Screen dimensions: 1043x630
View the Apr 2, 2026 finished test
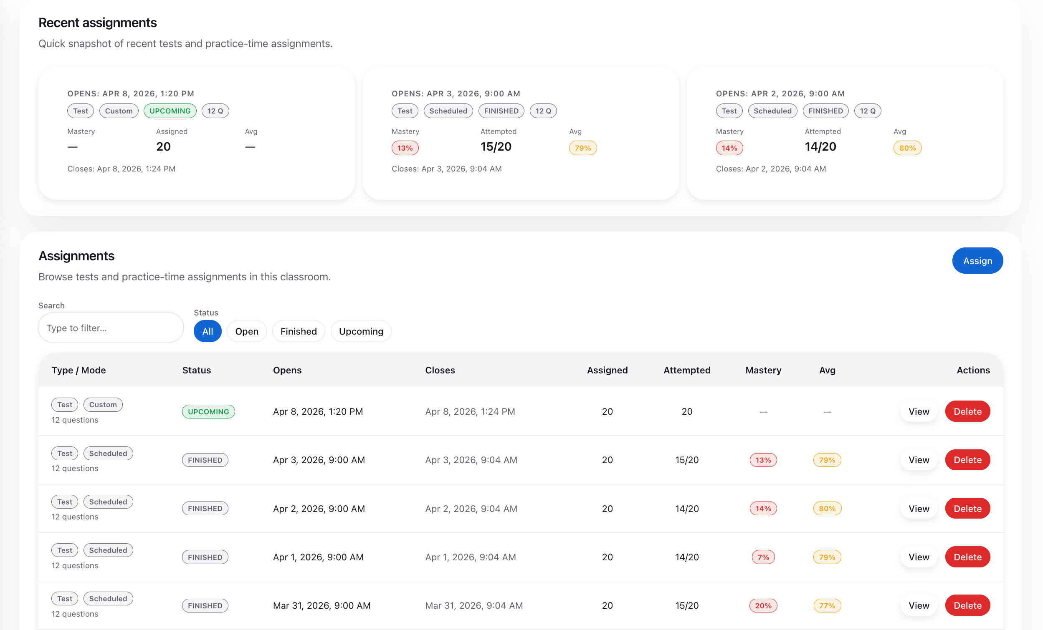(x=919, y=509)
